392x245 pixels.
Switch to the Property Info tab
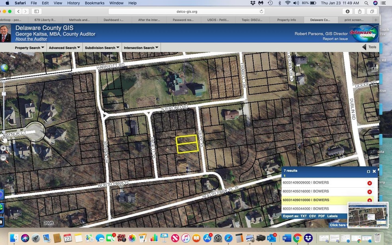(286, 20)
